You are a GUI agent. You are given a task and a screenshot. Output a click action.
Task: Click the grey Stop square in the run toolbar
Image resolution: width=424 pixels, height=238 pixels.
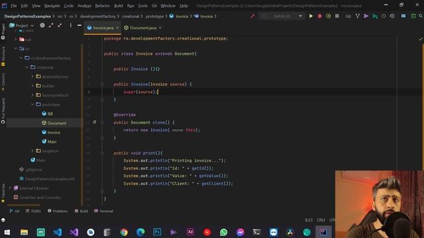[337, 16]
